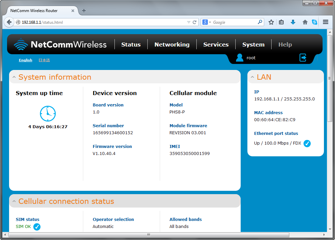
Task: Click the SIM OK status checkmark
Action: [x=37, y=227]
